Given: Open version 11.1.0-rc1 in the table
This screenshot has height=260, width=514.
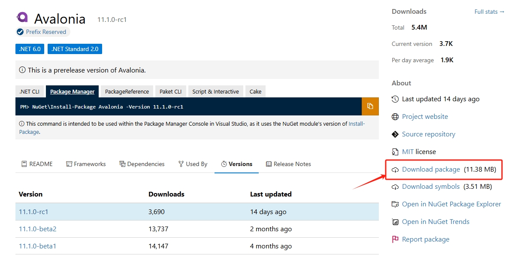Looking at the screenshot, I should point(33,212).
